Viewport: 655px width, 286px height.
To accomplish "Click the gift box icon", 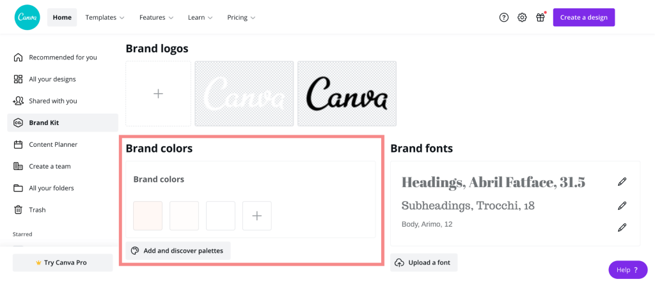I will (541, 17).
